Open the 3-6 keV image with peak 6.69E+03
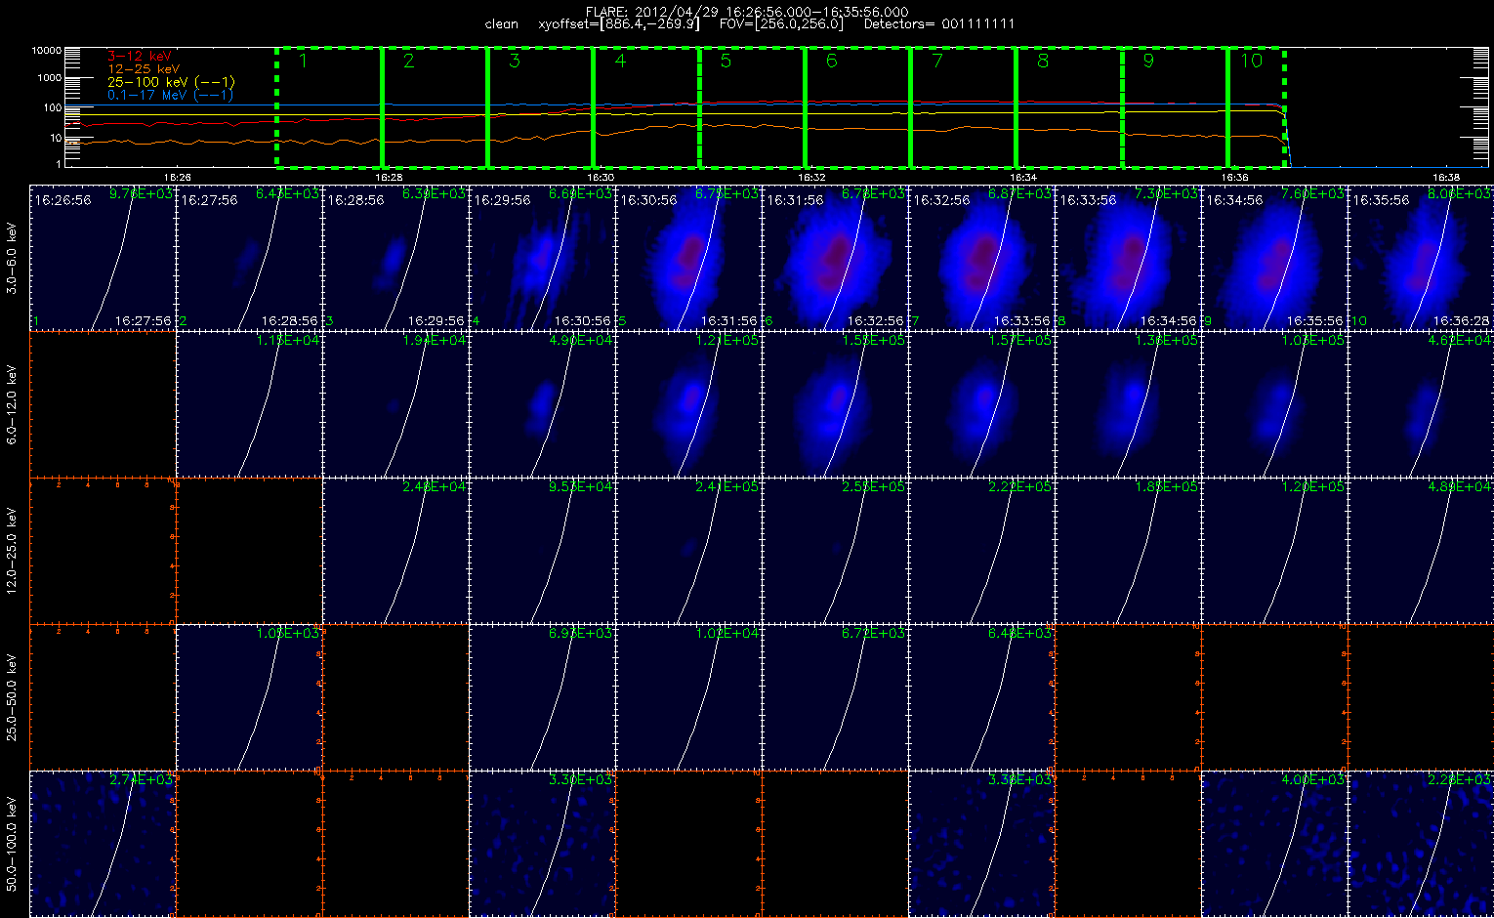Screen dimensions: 1494x918 (543, 258)
